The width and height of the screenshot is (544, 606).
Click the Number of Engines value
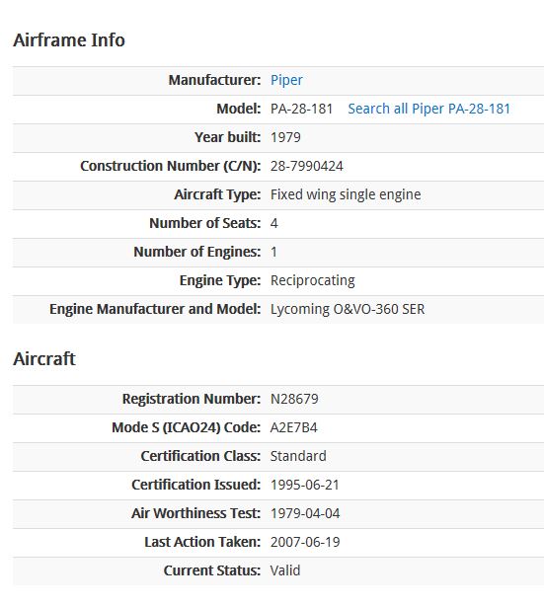[x=273, y=252]
